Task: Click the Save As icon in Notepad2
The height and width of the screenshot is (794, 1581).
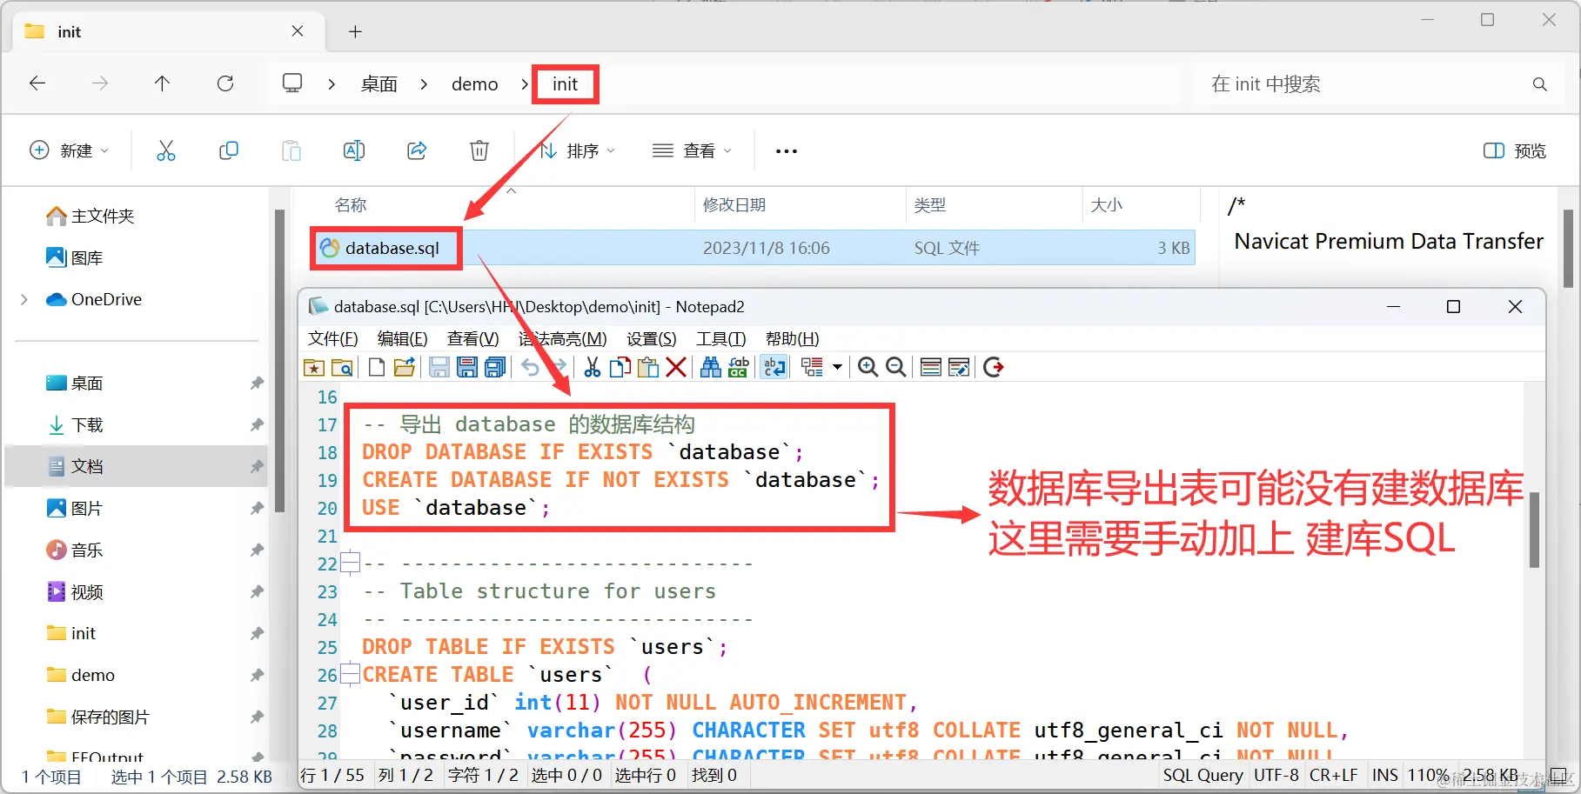Action: pyautogui.click(x=467, y=368)
